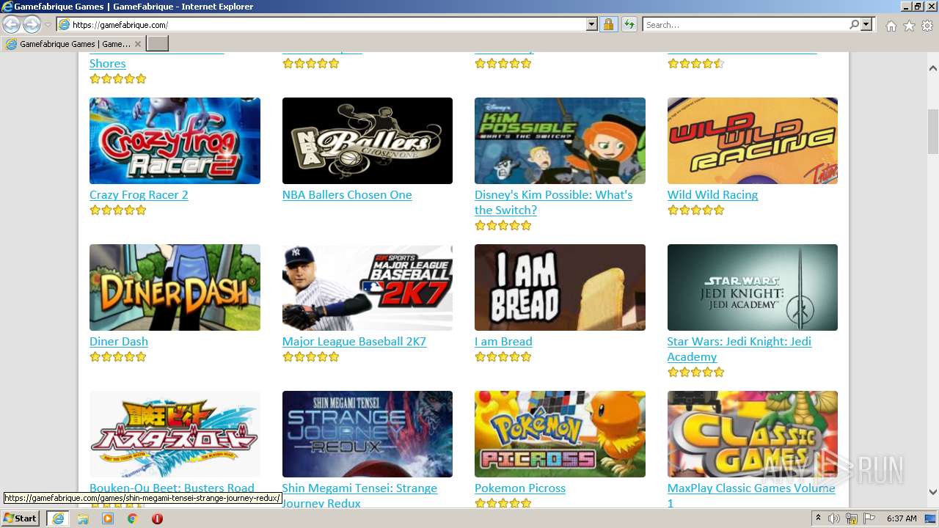The width and height of the screenshot is (939, 528).
Task: Click the Jedi Academy cover thumbnail
Action: click(x=753, y=287)
